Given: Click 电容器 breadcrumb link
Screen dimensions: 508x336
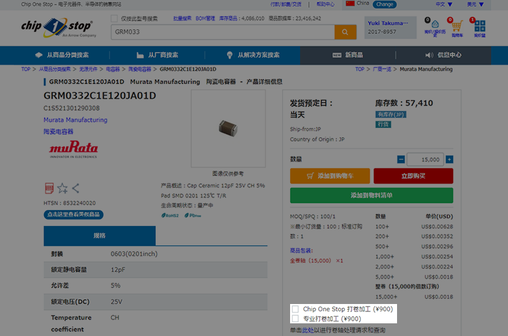Looking at the screenshot, I should tap(113, 69).
